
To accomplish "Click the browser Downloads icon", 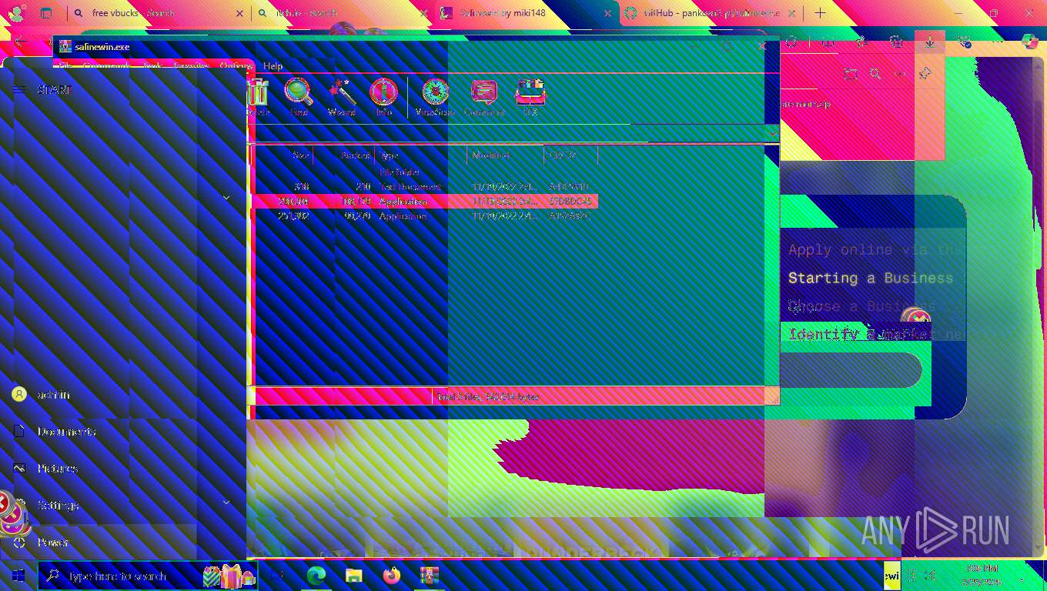I will (x=930, y=42).
